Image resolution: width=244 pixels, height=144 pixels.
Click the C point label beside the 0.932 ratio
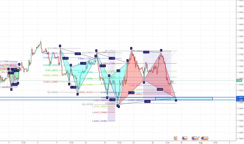tap(161, 50)
